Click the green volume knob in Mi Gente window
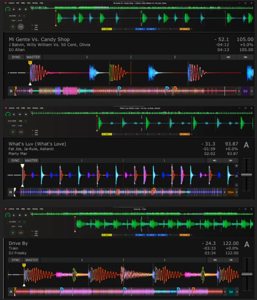Screen dimensions: 257x300 [x=8, y=9]
